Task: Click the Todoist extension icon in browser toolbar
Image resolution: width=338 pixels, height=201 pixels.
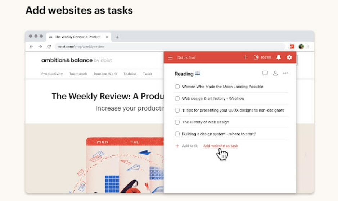Action: click(292, 46)
